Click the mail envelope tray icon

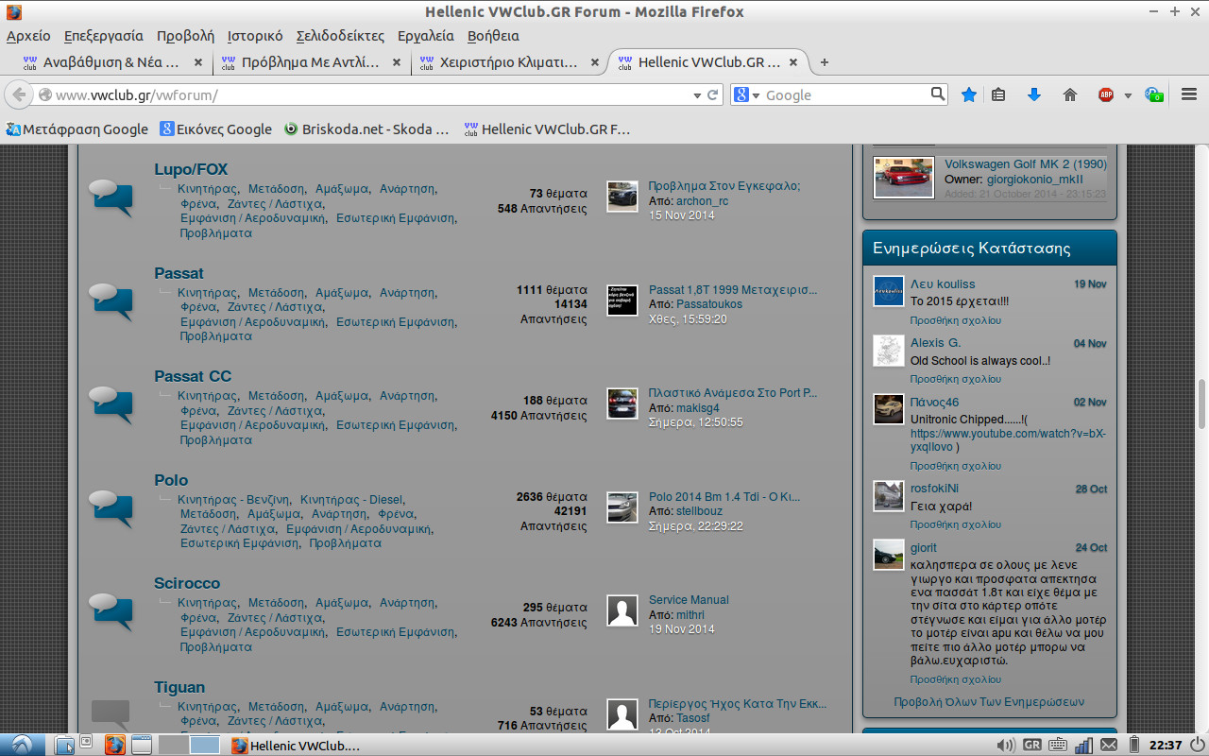click(1108, 745)
